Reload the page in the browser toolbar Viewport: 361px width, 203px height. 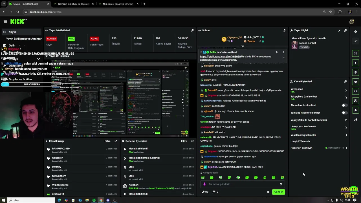point(17,12)
